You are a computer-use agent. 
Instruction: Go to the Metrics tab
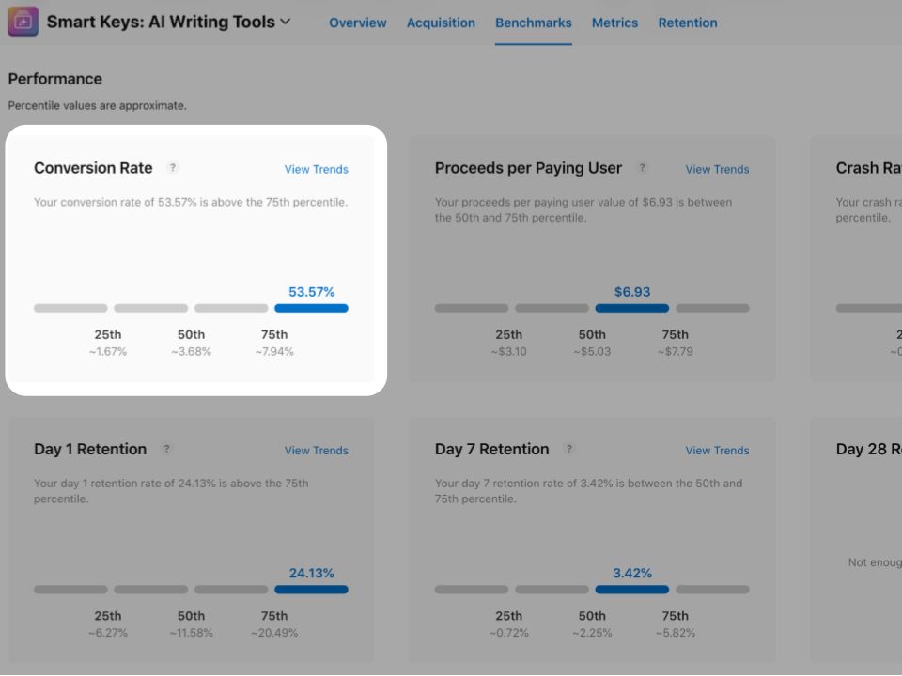[614, 23]
